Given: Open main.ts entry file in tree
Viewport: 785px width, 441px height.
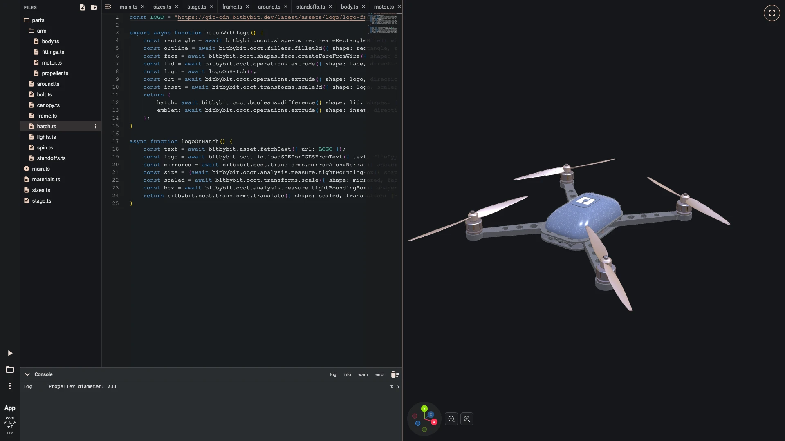Looking at the screenshot, I should point(41,169).
